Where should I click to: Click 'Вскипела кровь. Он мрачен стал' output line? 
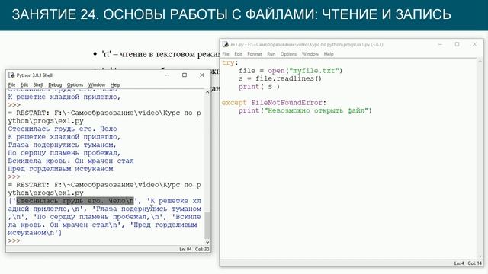tap(71, 161)
